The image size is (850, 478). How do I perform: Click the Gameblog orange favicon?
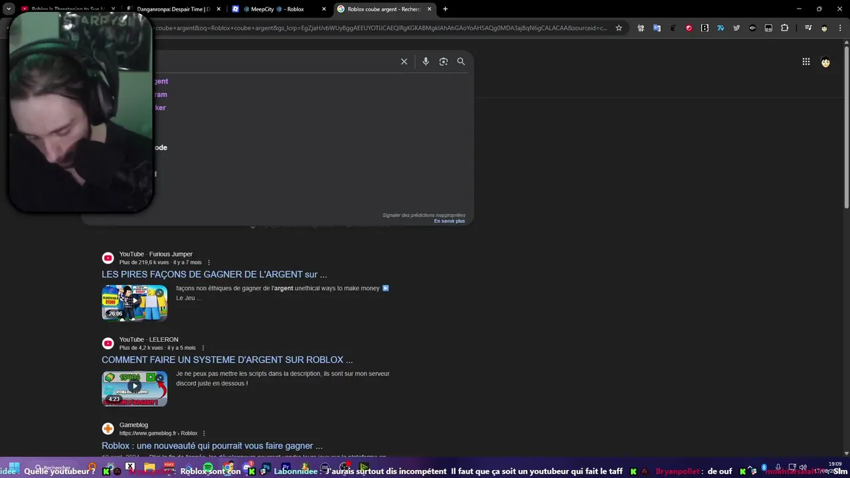pos(108,429)
